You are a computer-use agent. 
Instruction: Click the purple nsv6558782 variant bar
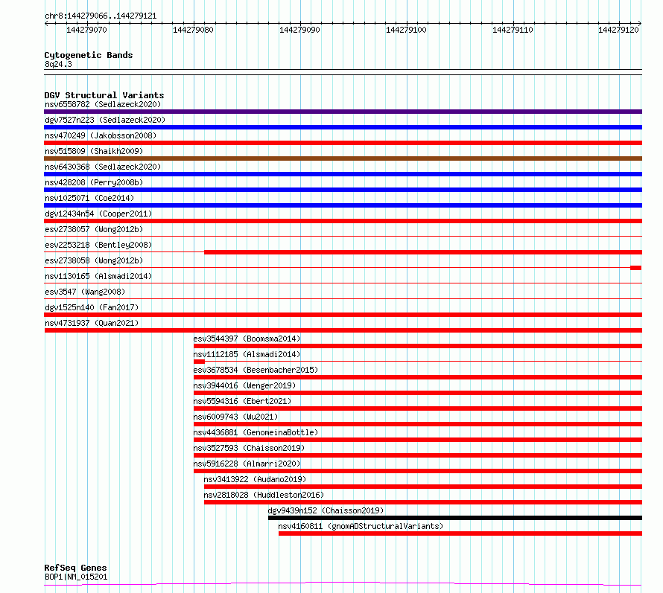[x=343, y=112]
